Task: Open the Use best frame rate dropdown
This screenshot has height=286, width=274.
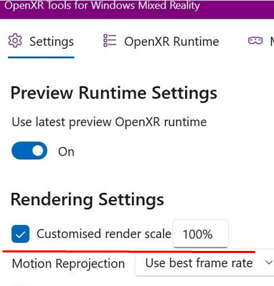Action: click(x=204, y=263)
